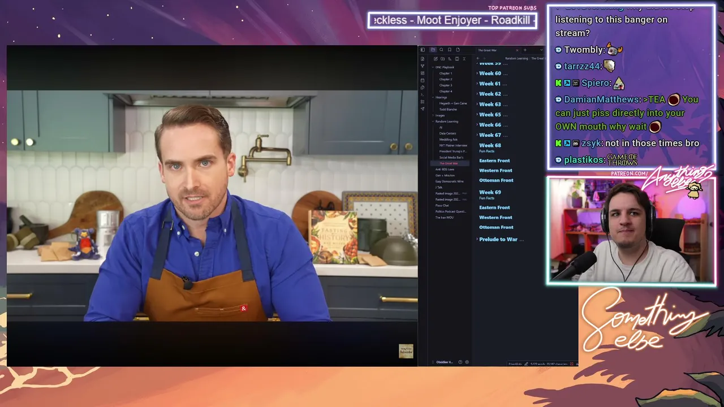Viewport: 724px width, 407px height.
Task: Open the Easy Democratic Wins note
Action: point(449,181)
